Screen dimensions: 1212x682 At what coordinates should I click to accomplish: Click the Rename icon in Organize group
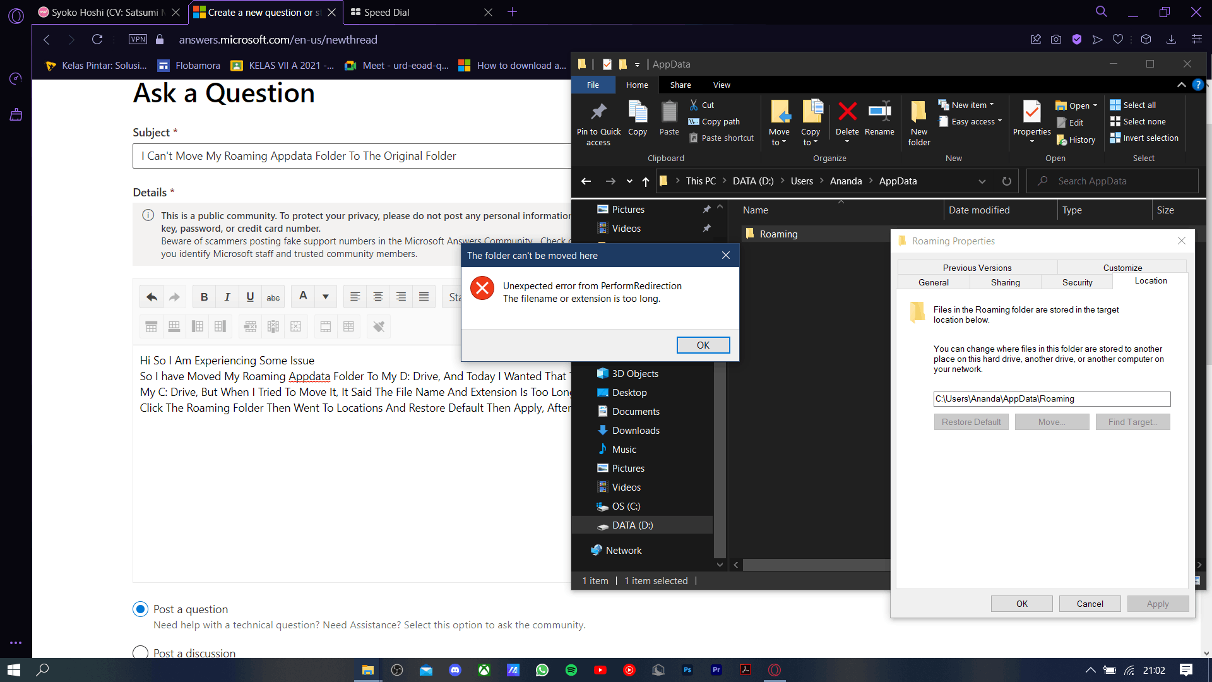pyautogui.click(x=879, y=113)
